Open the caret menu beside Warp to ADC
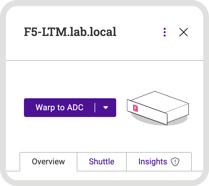 (106, 108)
